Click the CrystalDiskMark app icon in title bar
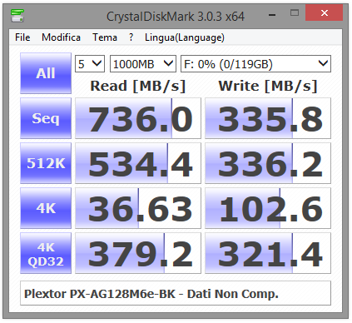Viewport: 352px width, 323px height. [17, 16]
